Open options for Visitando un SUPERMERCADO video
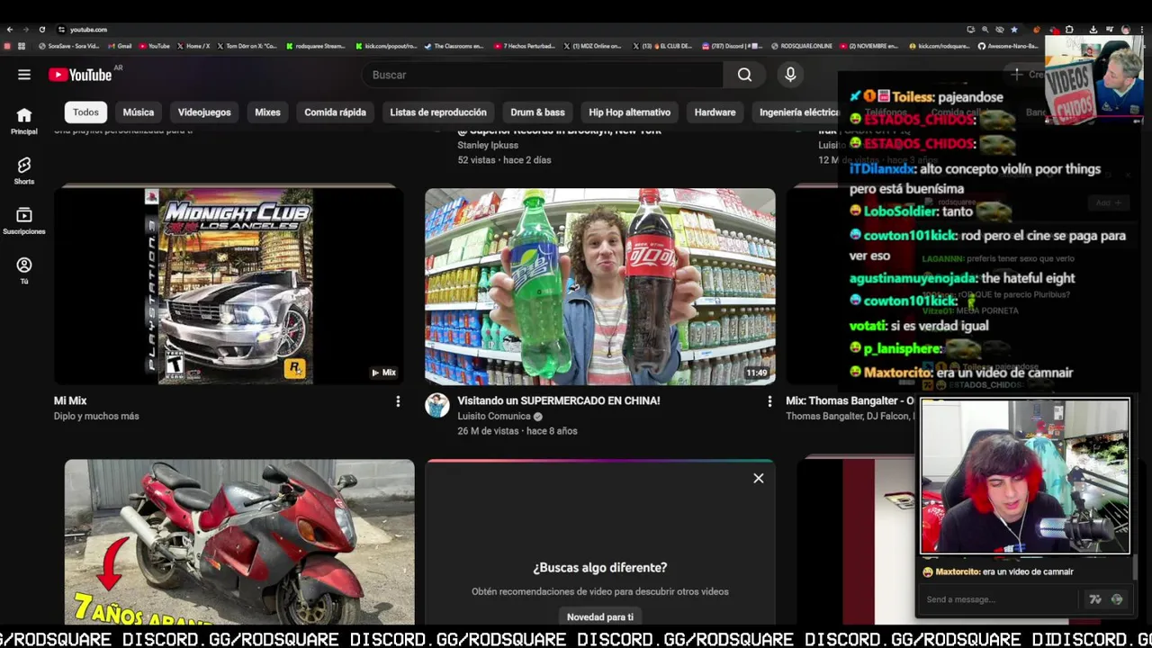 [x=769, y=401]
